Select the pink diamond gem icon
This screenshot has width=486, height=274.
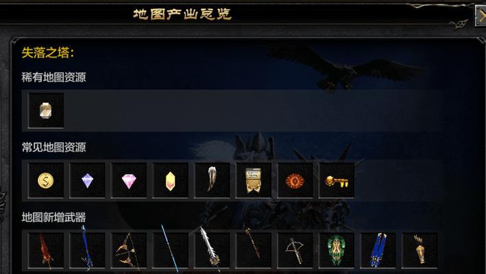tap(129, 181)
